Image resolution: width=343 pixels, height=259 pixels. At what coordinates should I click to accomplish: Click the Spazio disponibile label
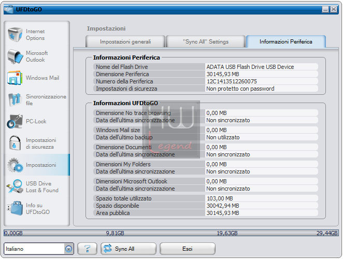pos(118,206)
